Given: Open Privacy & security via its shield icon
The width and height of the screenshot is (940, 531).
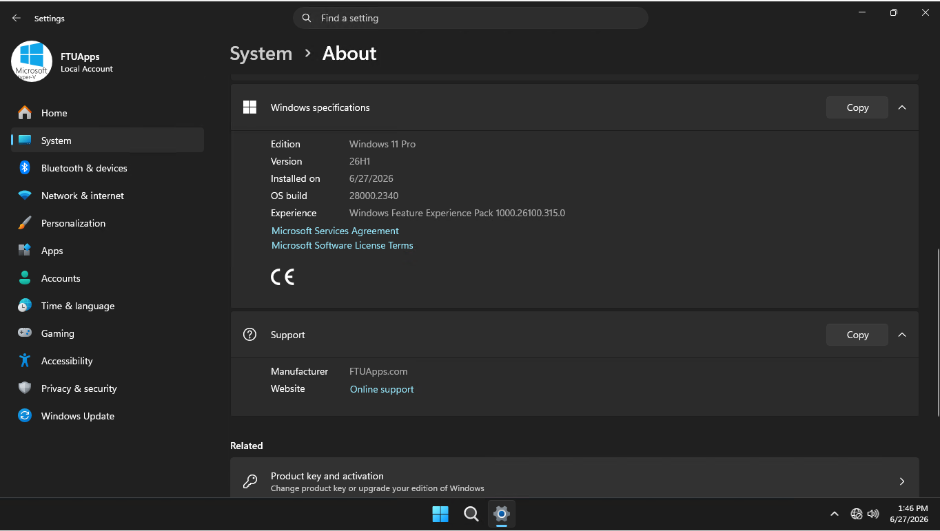Looking at the screenshot, I should point(25,388).
